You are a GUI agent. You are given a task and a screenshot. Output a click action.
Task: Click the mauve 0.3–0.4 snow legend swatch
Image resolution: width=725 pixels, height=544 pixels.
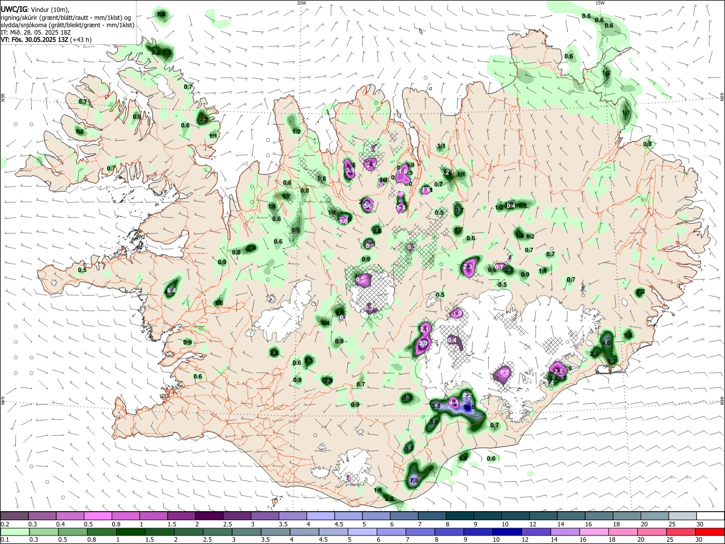(x=42, y=516)
